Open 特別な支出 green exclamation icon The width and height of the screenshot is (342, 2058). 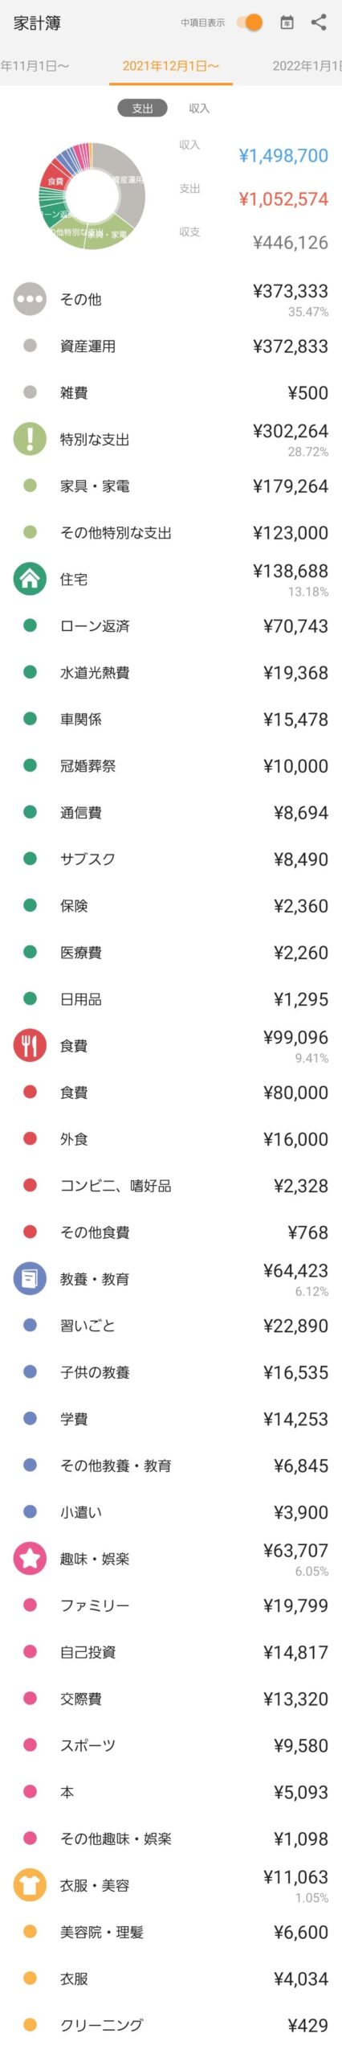click(30, 439)
